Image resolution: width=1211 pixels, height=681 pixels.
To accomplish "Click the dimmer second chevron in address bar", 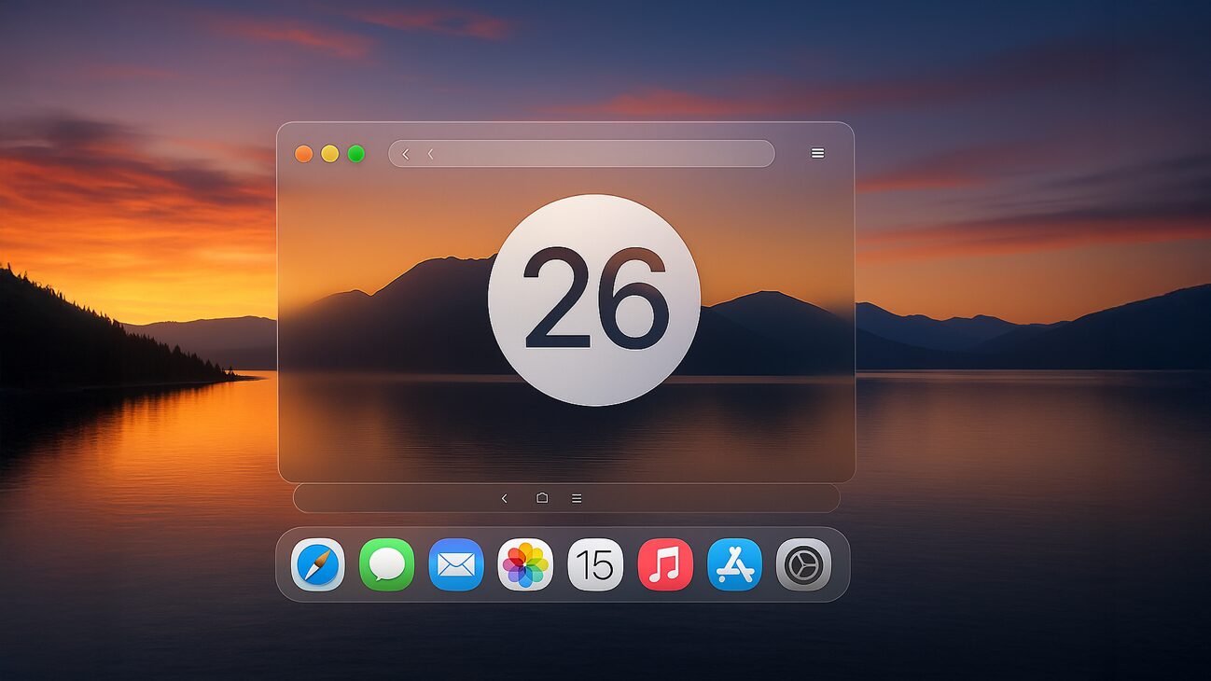I will tap(430, 154).
